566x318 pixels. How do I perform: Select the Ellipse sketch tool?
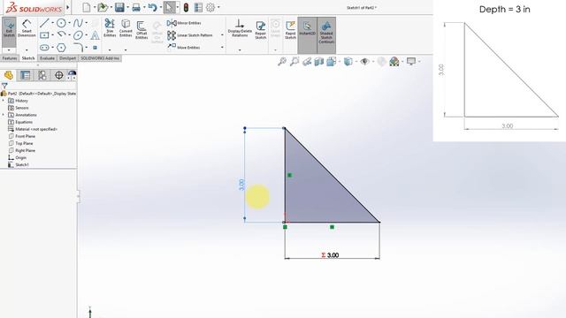click(x=78, y=35)
